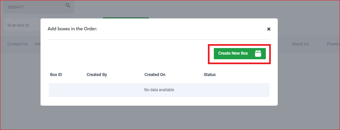This screenshot has width=340, height=130.
Task: Select the Box ID column header
Action: pos(56,74)
